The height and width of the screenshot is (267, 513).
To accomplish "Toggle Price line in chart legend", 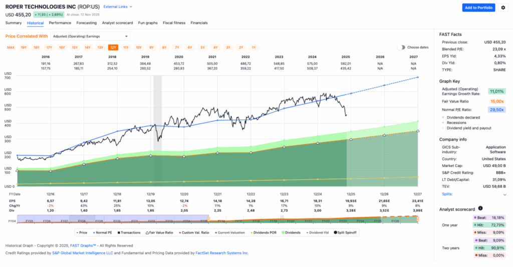I will coord(82,232).
